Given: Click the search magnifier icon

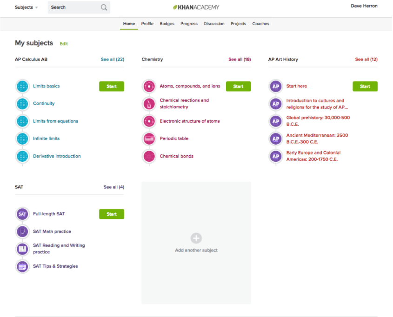Looking at the screenshot, I should [104, 7].
